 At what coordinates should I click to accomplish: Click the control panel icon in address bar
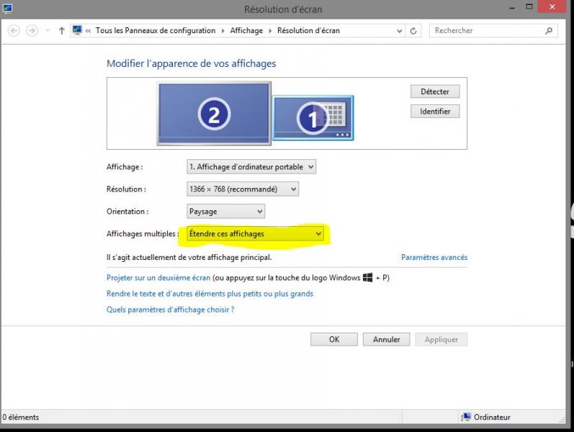77,30
